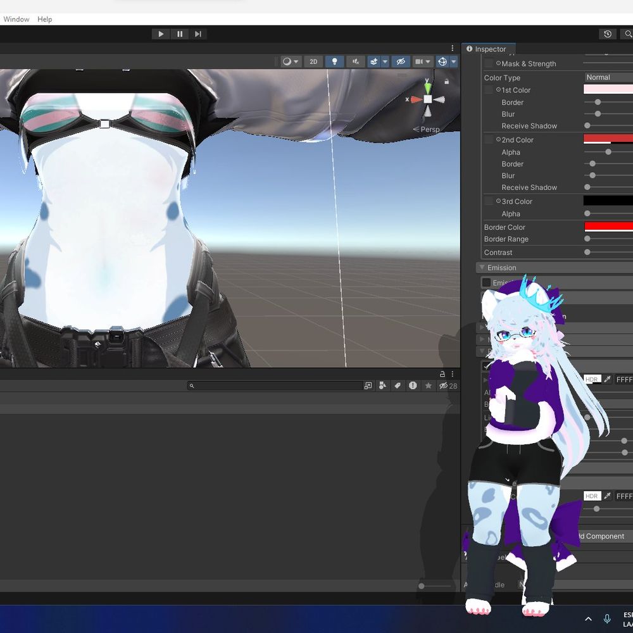This screenshot has height=633, width=633.
Task: Toggle Scene effects (skybox/fx) icon
Action: point(374,61)
